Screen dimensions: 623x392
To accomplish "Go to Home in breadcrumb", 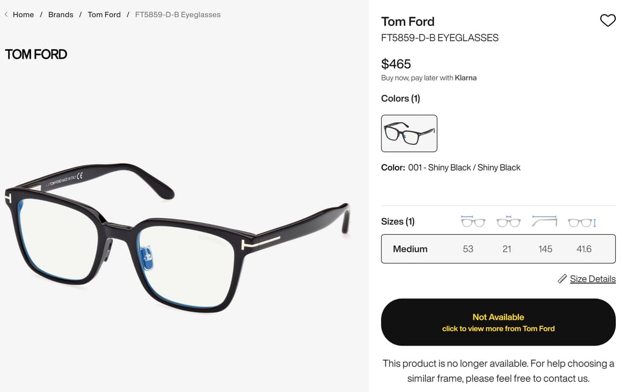I will [x=23, y=14].
